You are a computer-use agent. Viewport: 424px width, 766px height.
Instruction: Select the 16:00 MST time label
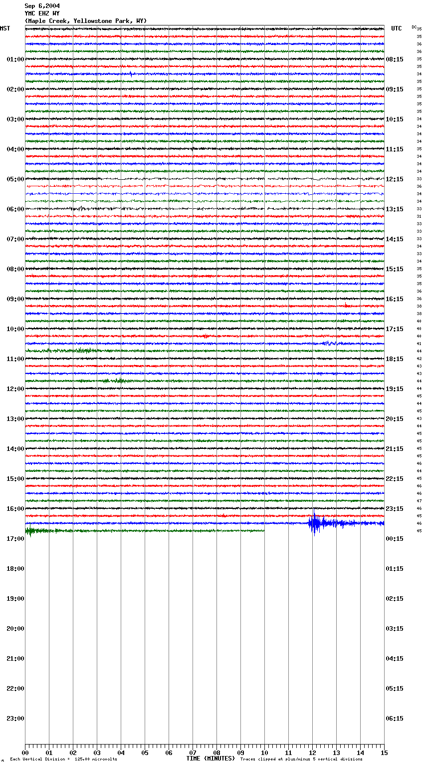pos(15,509)
